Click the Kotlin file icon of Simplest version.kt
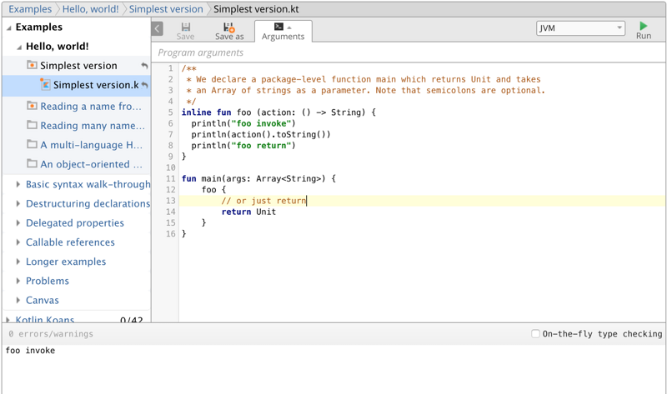Image resolution: width=667 pixels, height=394 pixels. pos(45,84)
